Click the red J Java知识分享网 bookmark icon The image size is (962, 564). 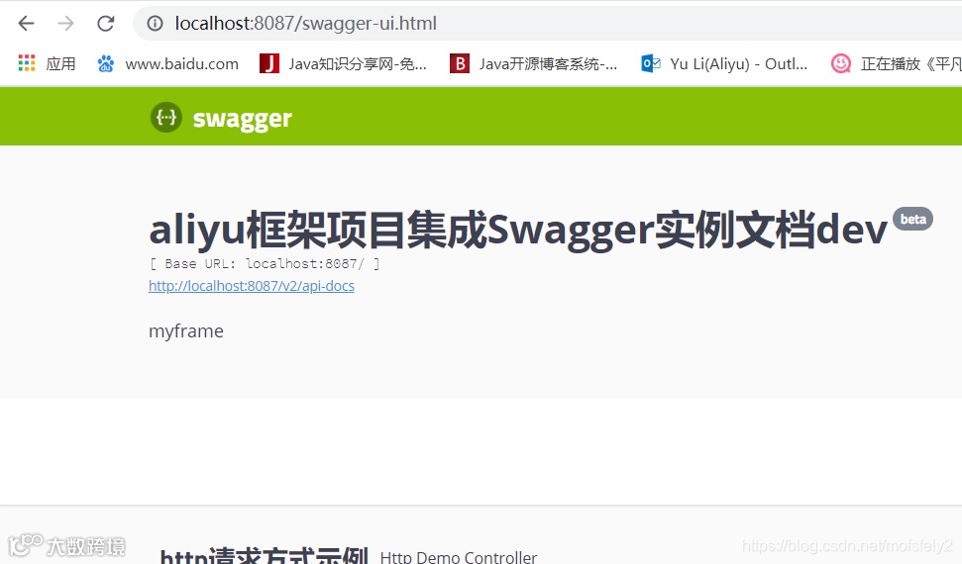pyautogui.click(x=268, y=63)
